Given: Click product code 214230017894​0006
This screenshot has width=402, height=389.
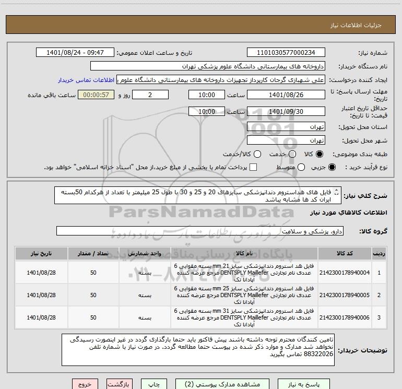Looking at the screenshot, I should tap(345, 317).
